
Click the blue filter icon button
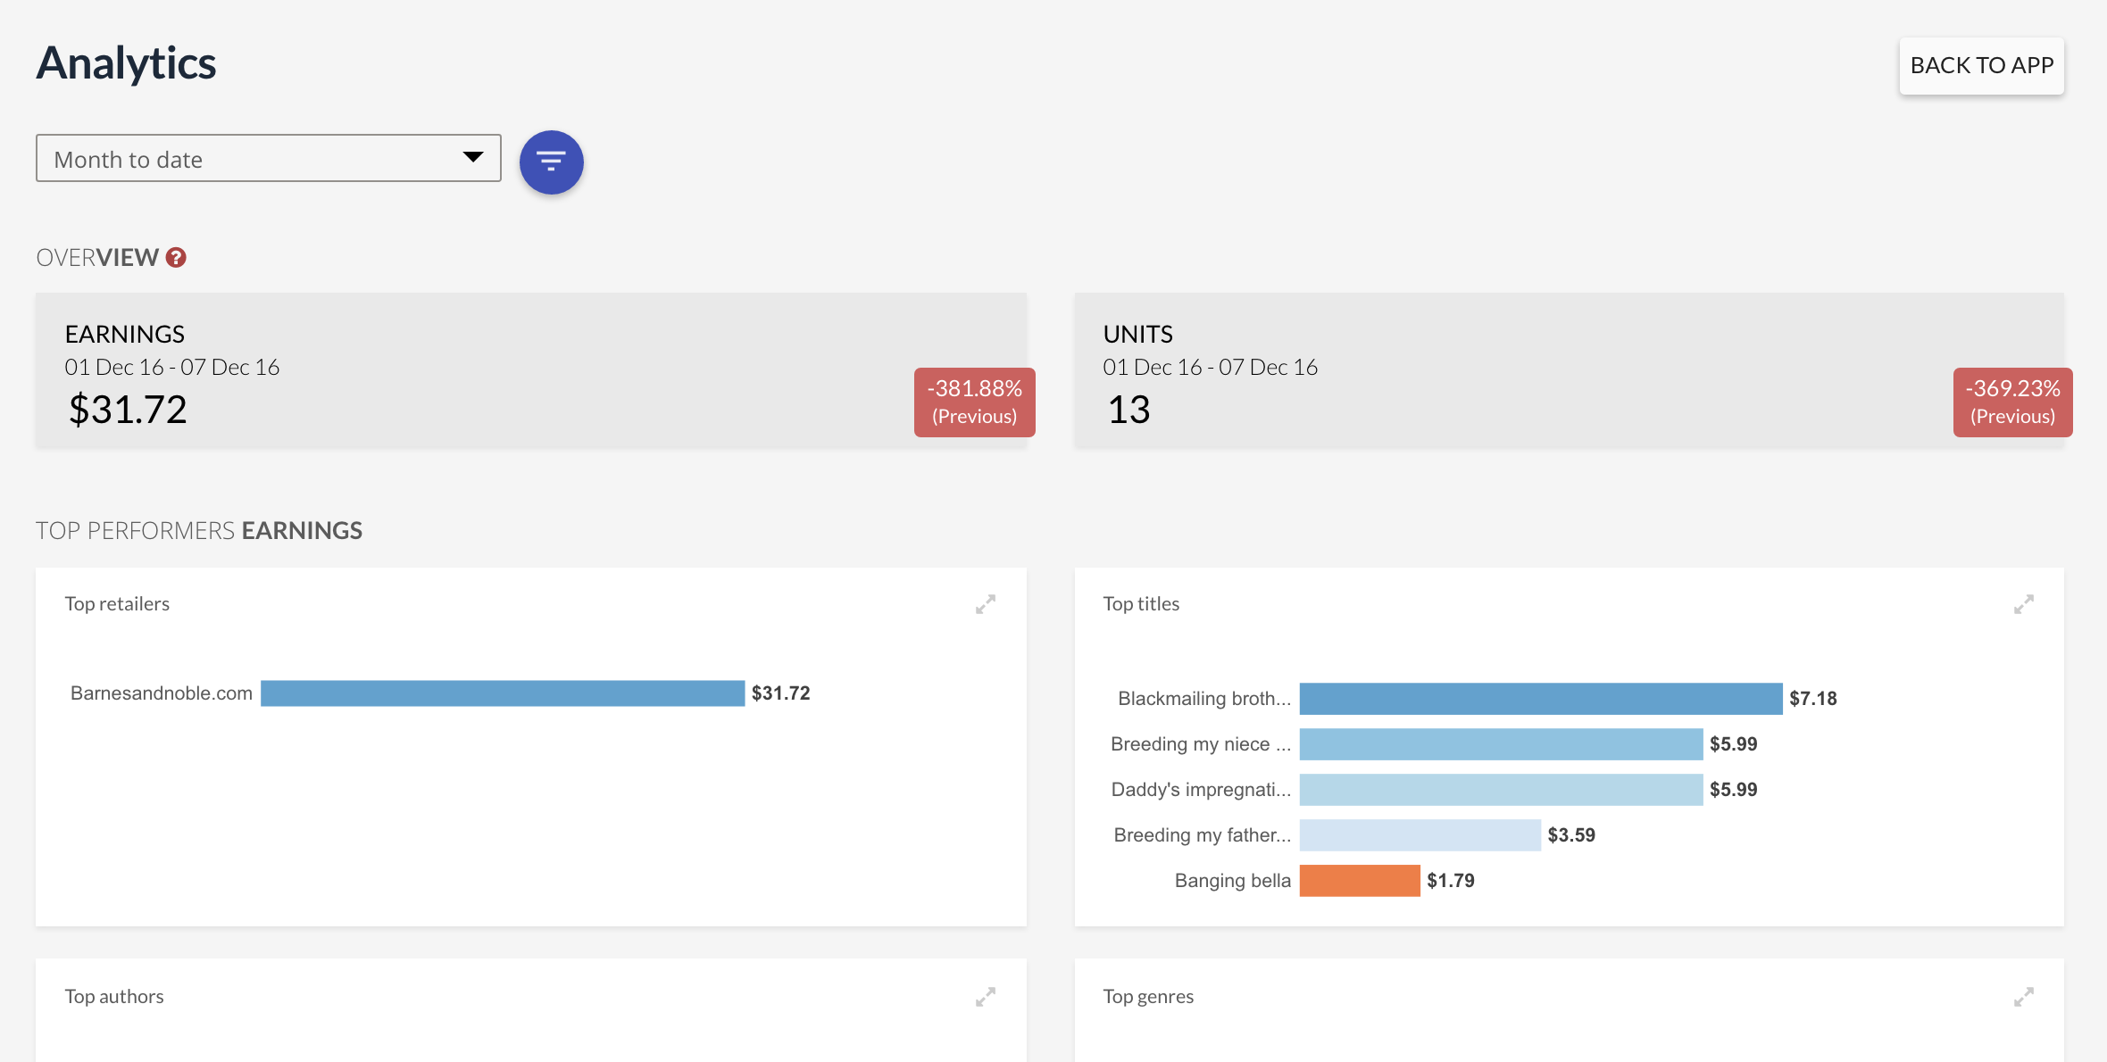pyautogui.click(x=551, y=162)
